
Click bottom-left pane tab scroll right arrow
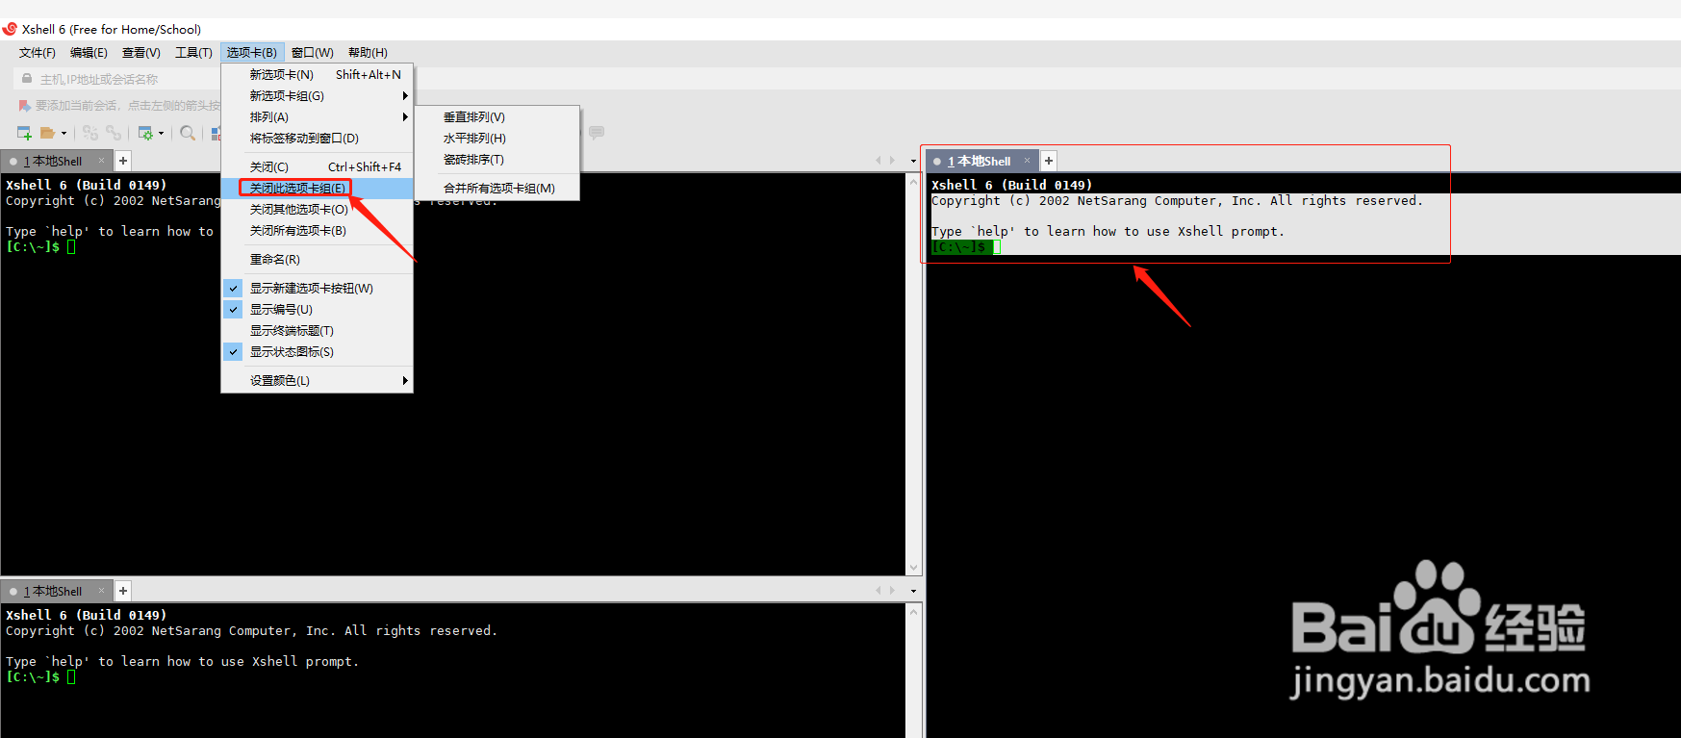coord(892,591)
